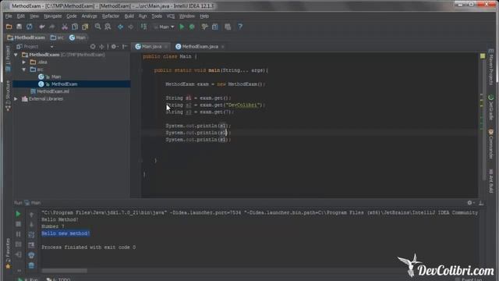Close the MethodExam.java tab

(x=223, y=47)
